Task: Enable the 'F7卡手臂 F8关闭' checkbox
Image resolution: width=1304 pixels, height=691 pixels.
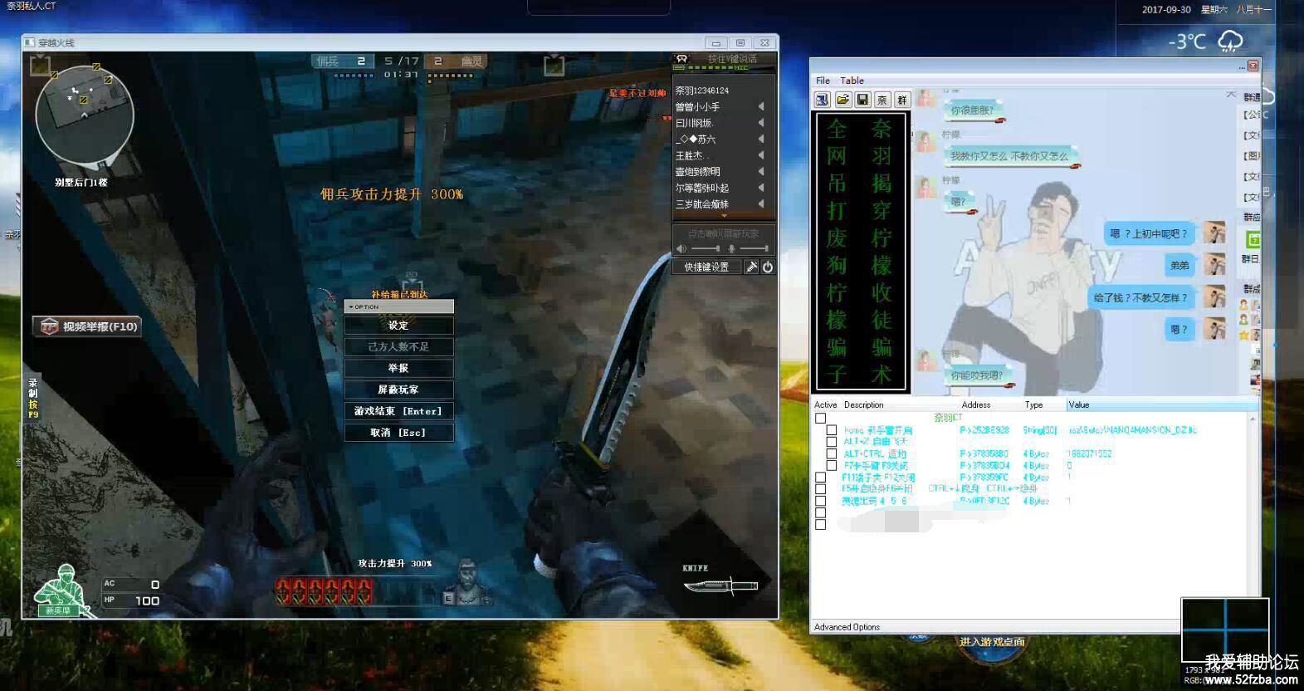Action: tap(832, 466)
